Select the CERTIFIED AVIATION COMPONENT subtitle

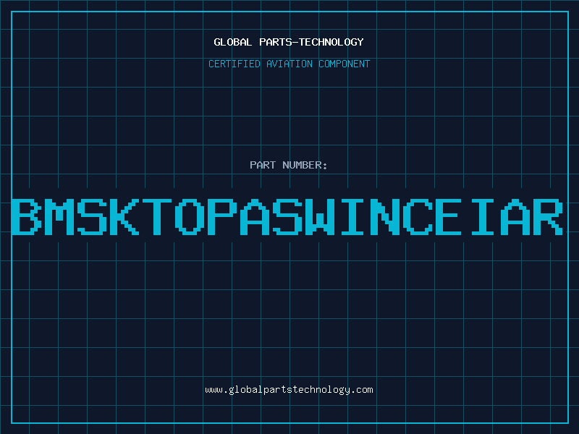tap(289, 64)
